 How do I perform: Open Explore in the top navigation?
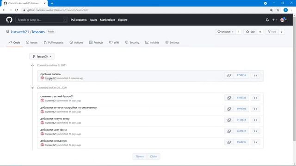[x=123, y=20]
